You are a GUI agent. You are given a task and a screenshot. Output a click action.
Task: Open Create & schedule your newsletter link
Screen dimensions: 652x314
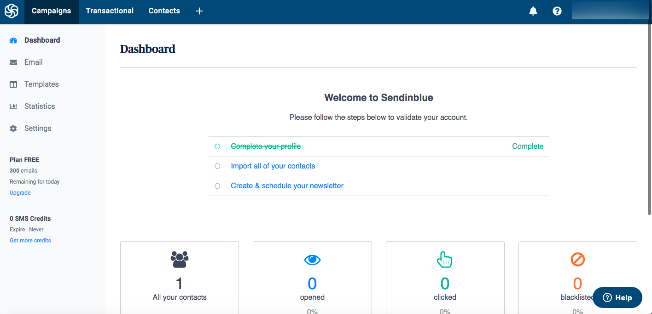click(287, 186)
